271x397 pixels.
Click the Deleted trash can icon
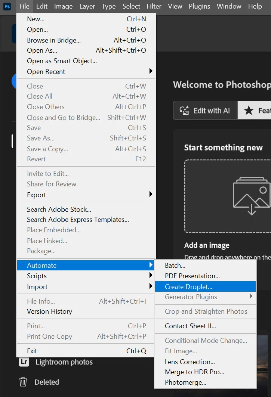tap(23, 382)
